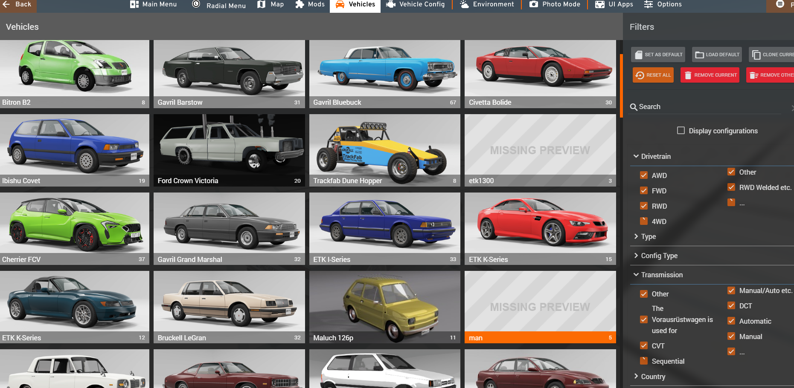Image resolution: width=794 pixels, height=388 pixels.
Task: Click the Vehicles car icon
Action: (x=340, y=4)
